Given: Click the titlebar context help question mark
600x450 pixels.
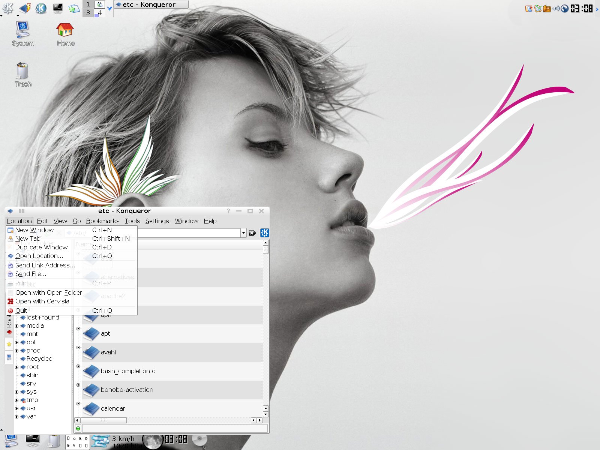Looking at the screenshot, I should click(228, 211).
